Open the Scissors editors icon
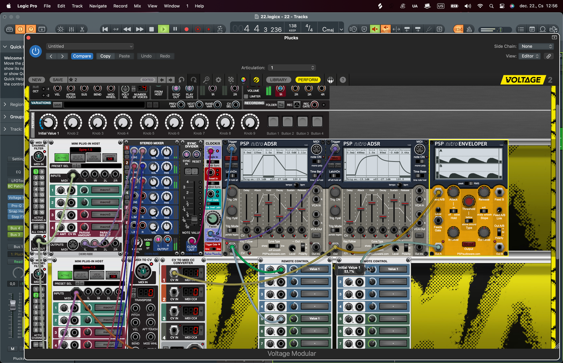563x363 pixels. (82, 29)
